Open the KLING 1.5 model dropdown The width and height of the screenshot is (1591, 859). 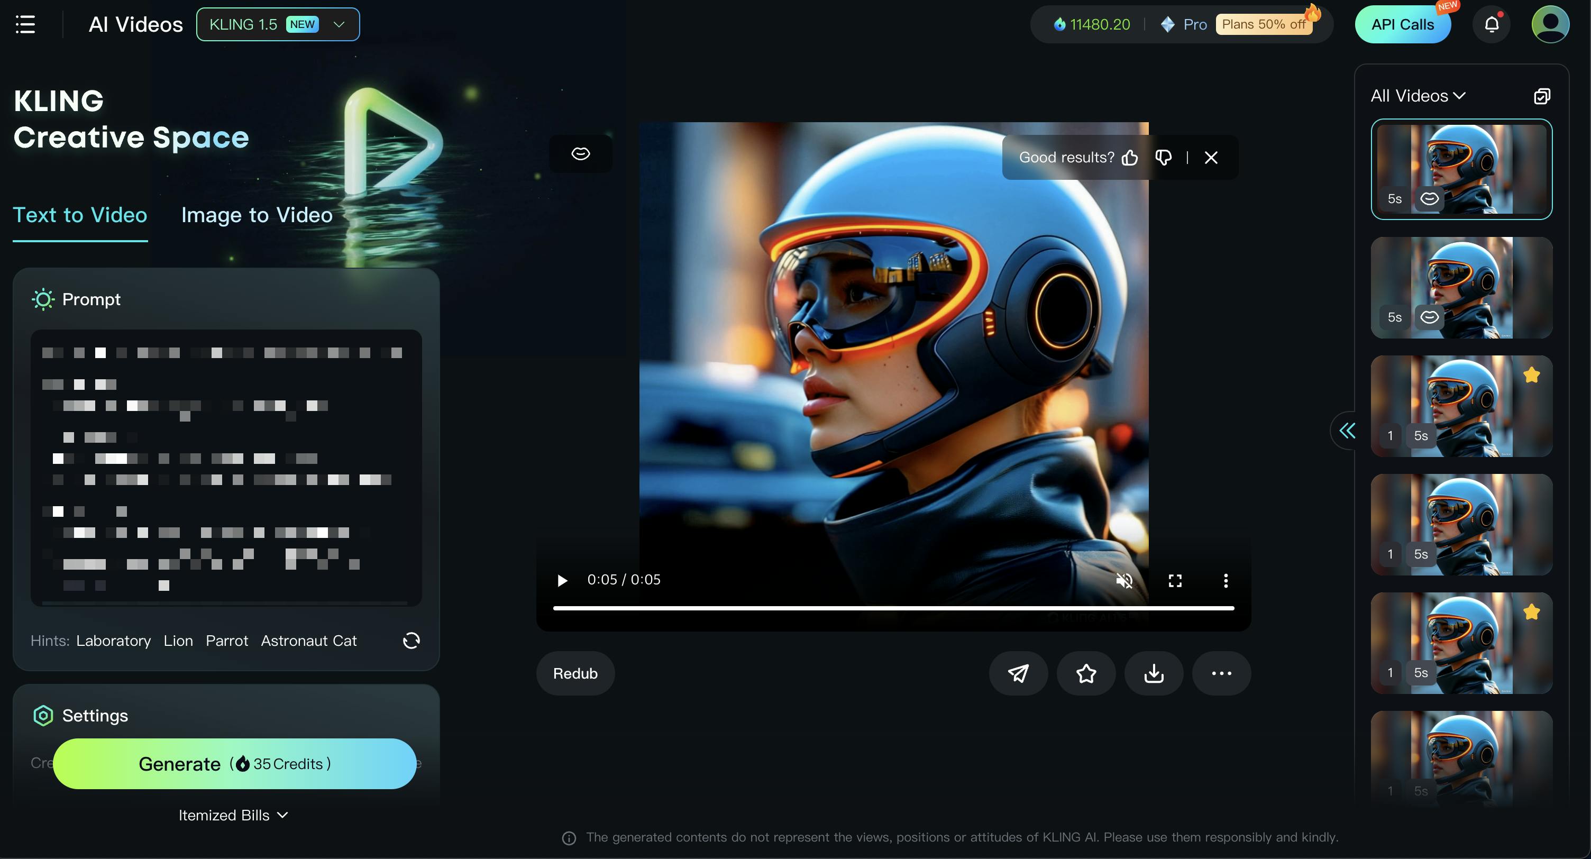click(x=278, y=25)
